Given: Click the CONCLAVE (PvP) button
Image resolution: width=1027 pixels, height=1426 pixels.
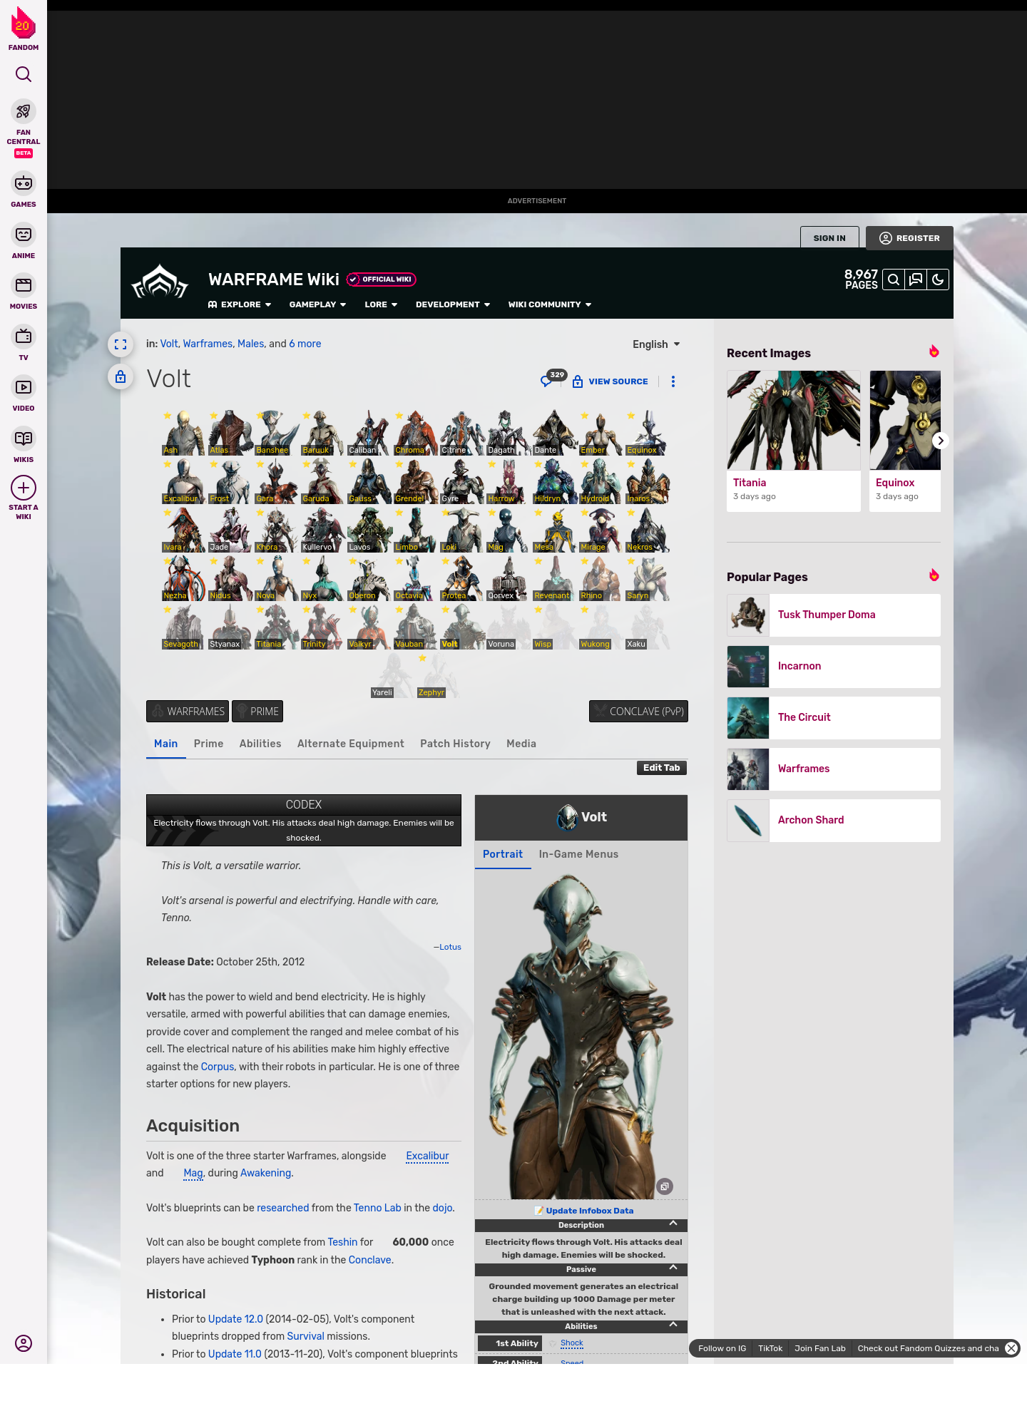Looking at the screenshot, I should (x=638, y=712).
